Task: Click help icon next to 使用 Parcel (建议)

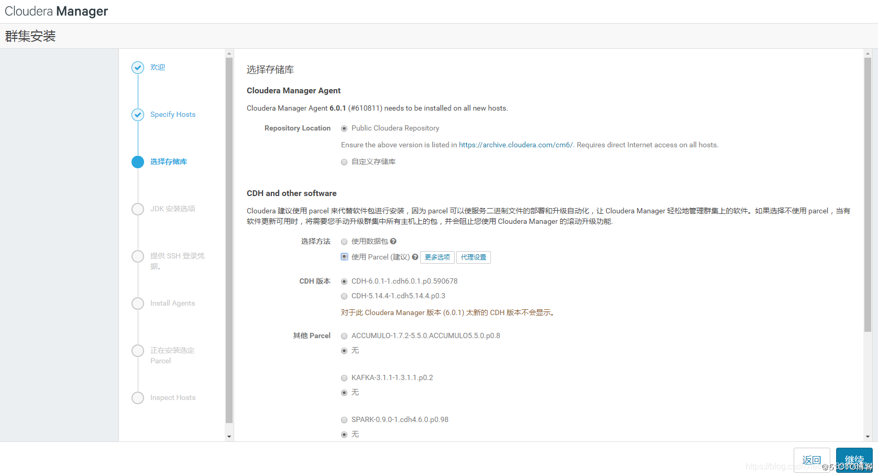Action: coord(415,257)
